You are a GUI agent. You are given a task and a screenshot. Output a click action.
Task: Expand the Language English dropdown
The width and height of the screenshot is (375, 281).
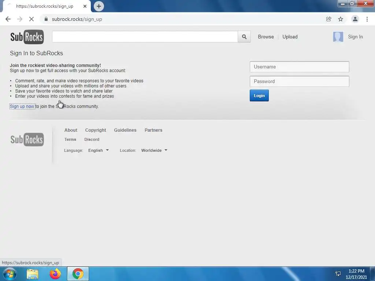click(x=99, y=150)
